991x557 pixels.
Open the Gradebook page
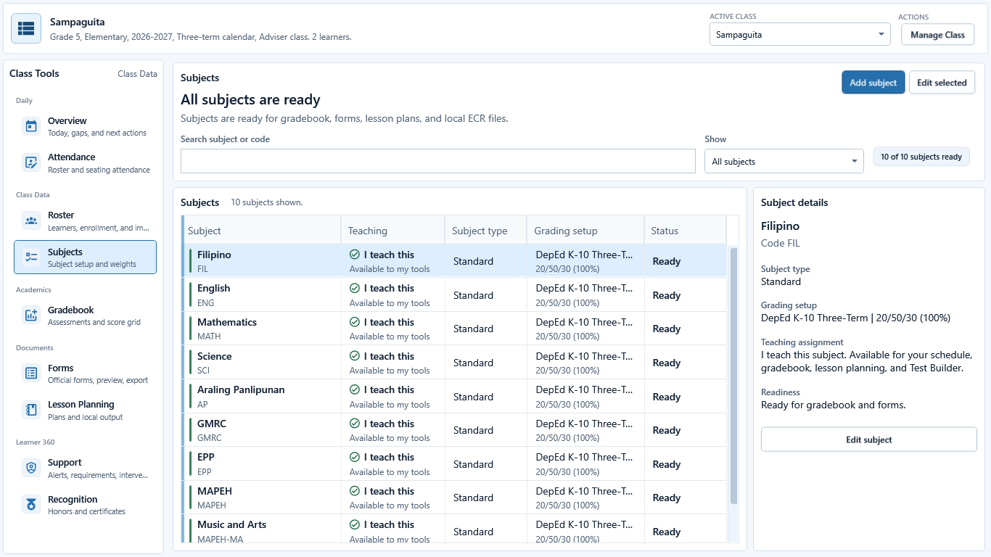(85, 315)
